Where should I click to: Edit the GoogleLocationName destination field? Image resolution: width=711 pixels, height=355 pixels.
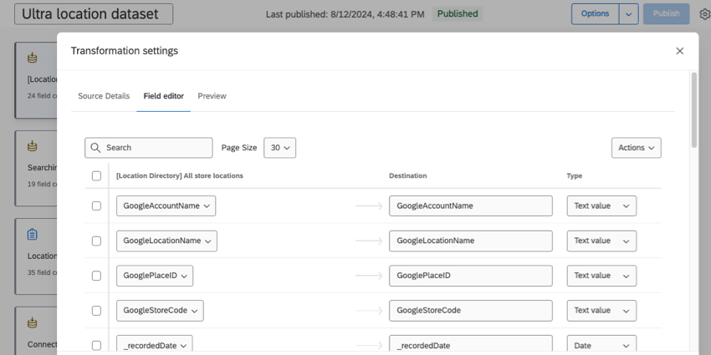point(471,241)
